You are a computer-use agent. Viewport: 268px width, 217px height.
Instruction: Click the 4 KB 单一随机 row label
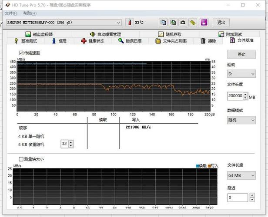(x=31, y=136)
